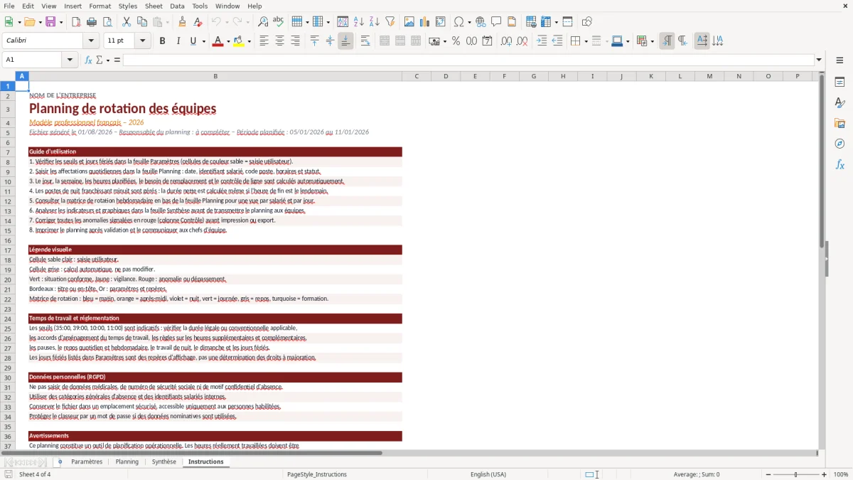
Task: Open background color dropdown arrow
Action: click(249, 41)
